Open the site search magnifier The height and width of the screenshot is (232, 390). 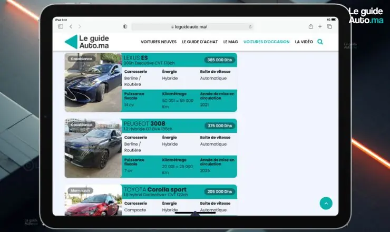(320, 42)
